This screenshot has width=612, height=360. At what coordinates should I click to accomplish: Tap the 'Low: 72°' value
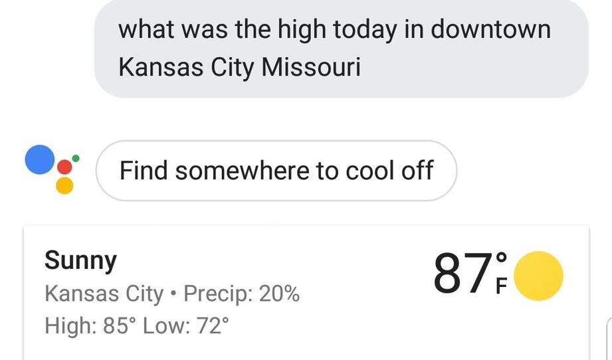[186, 325]
